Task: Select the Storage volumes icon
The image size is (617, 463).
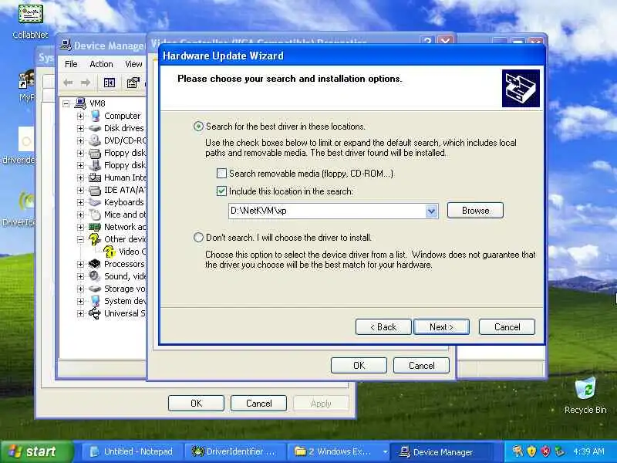Action: (x=95, y=289)
